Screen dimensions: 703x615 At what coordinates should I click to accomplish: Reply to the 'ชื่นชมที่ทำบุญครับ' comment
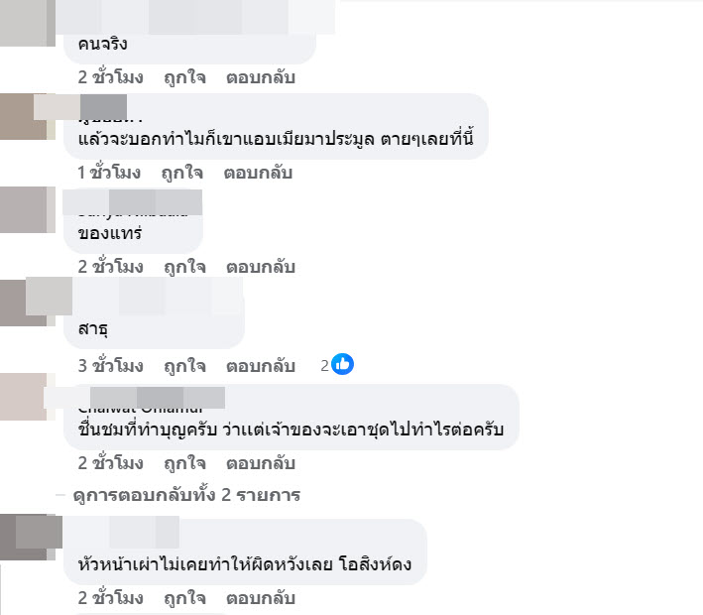(261, 463)
